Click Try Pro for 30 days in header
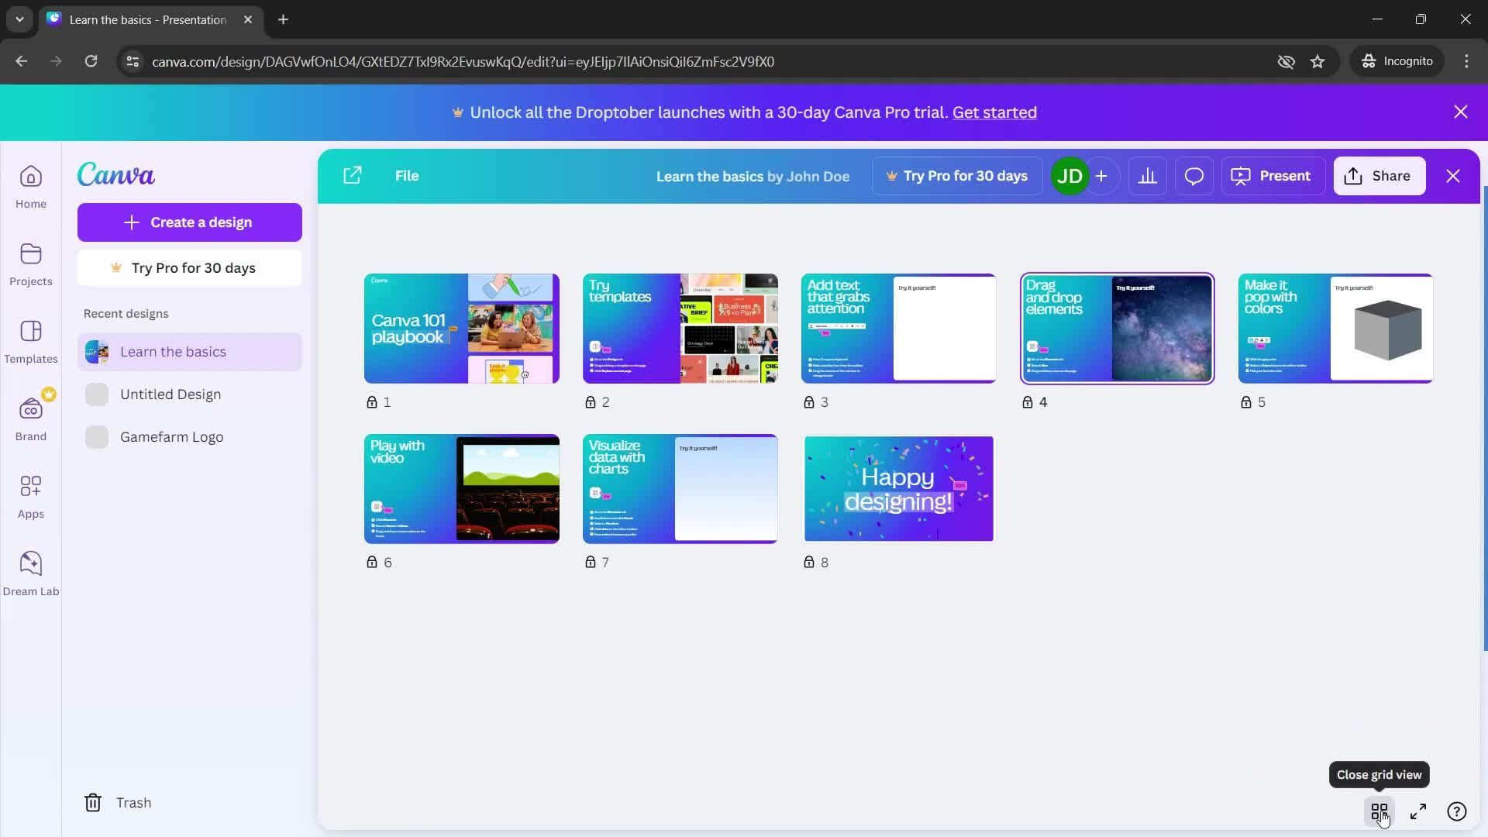The image size is (1488, 837). pos(957,176)
